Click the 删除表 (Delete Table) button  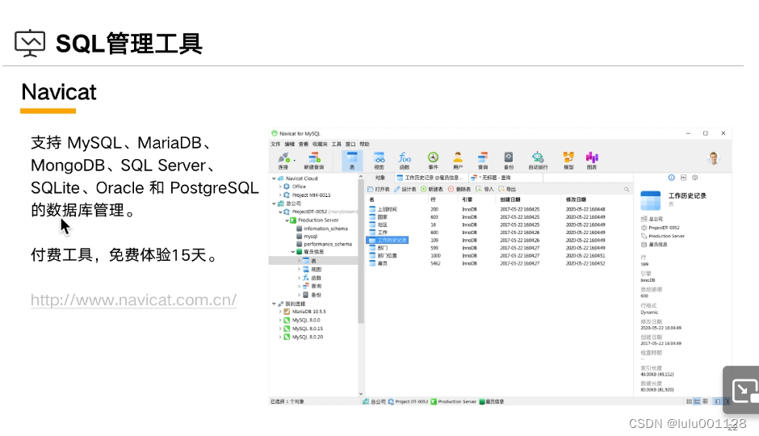(x=459, y=189)
